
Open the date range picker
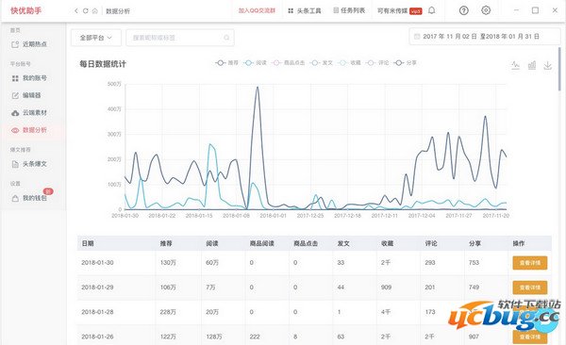[485, 37]
